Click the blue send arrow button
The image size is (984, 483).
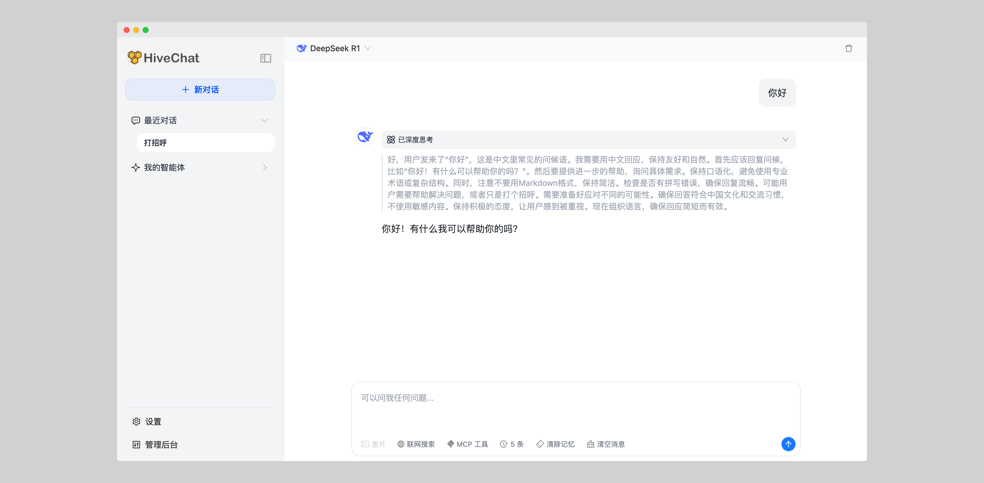point(788,444)
